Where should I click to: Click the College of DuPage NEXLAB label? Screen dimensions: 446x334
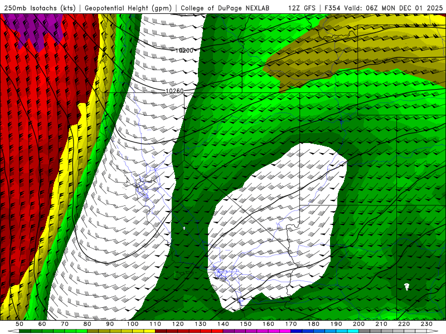[x=225, y=8]
